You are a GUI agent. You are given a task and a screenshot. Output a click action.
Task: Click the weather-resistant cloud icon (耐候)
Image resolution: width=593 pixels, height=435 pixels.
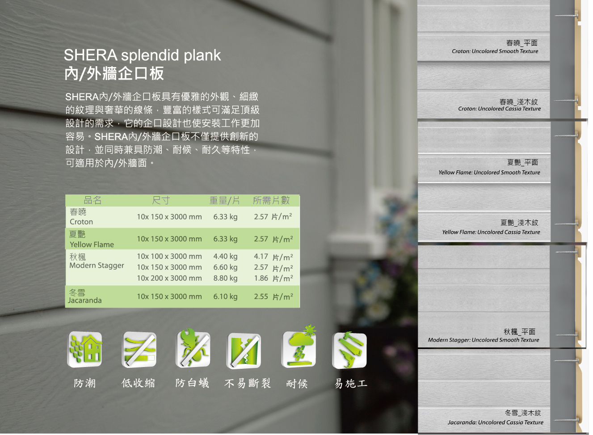[x=299, y=347]
